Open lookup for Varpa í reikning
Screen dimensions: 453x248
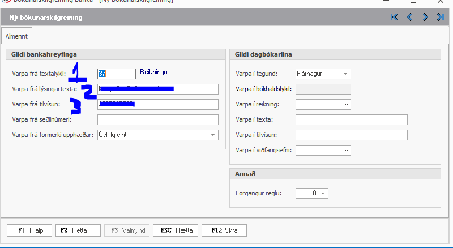point(345,104)
